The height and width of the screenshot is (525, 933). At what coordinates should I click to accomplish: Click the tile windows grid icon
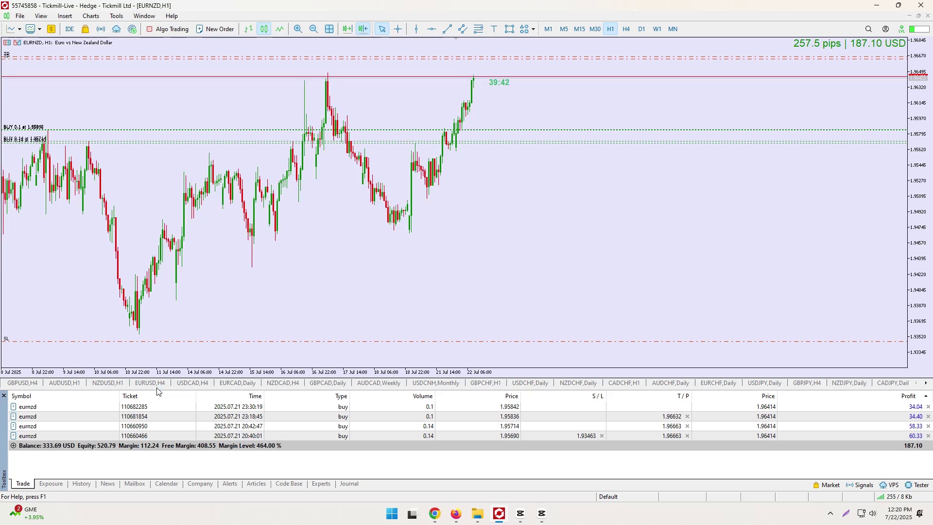[x=329, y=29]
